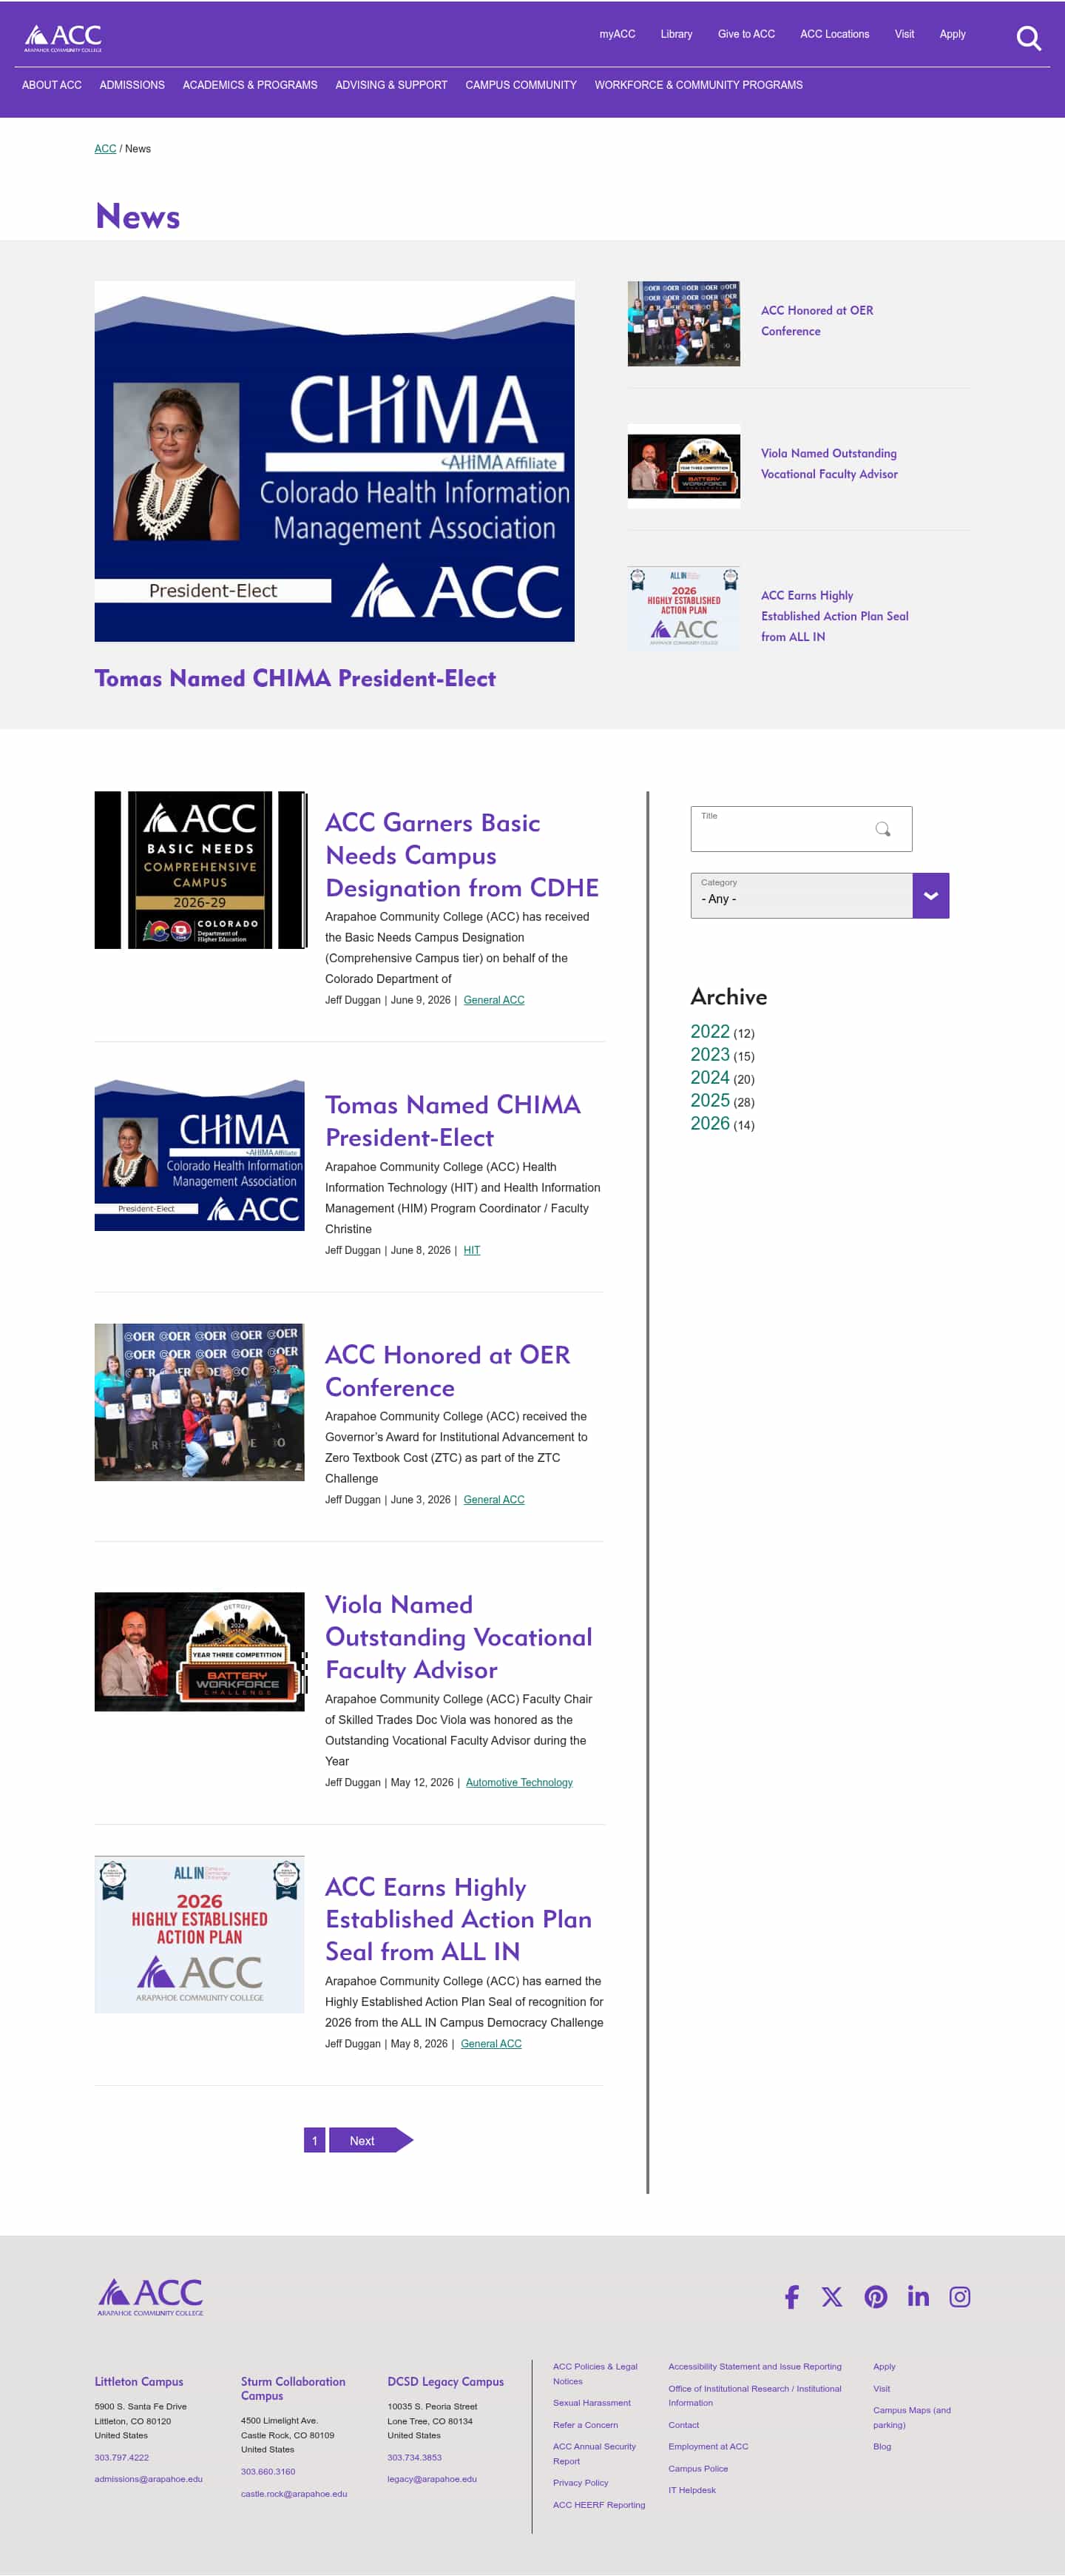Click the footer ACC Arapahoe Community College logo
This screenshot has width=1065, height=2576.
(151, 2296)
